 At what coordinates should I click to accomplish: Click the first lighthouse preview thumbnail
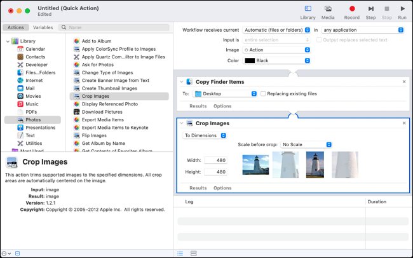255,165
